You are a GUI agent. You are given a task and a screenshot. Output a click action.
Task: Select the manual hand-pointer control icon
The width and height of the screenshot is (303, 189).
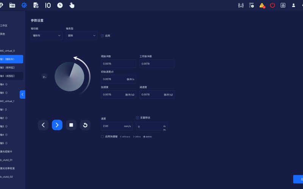point(72,5)
